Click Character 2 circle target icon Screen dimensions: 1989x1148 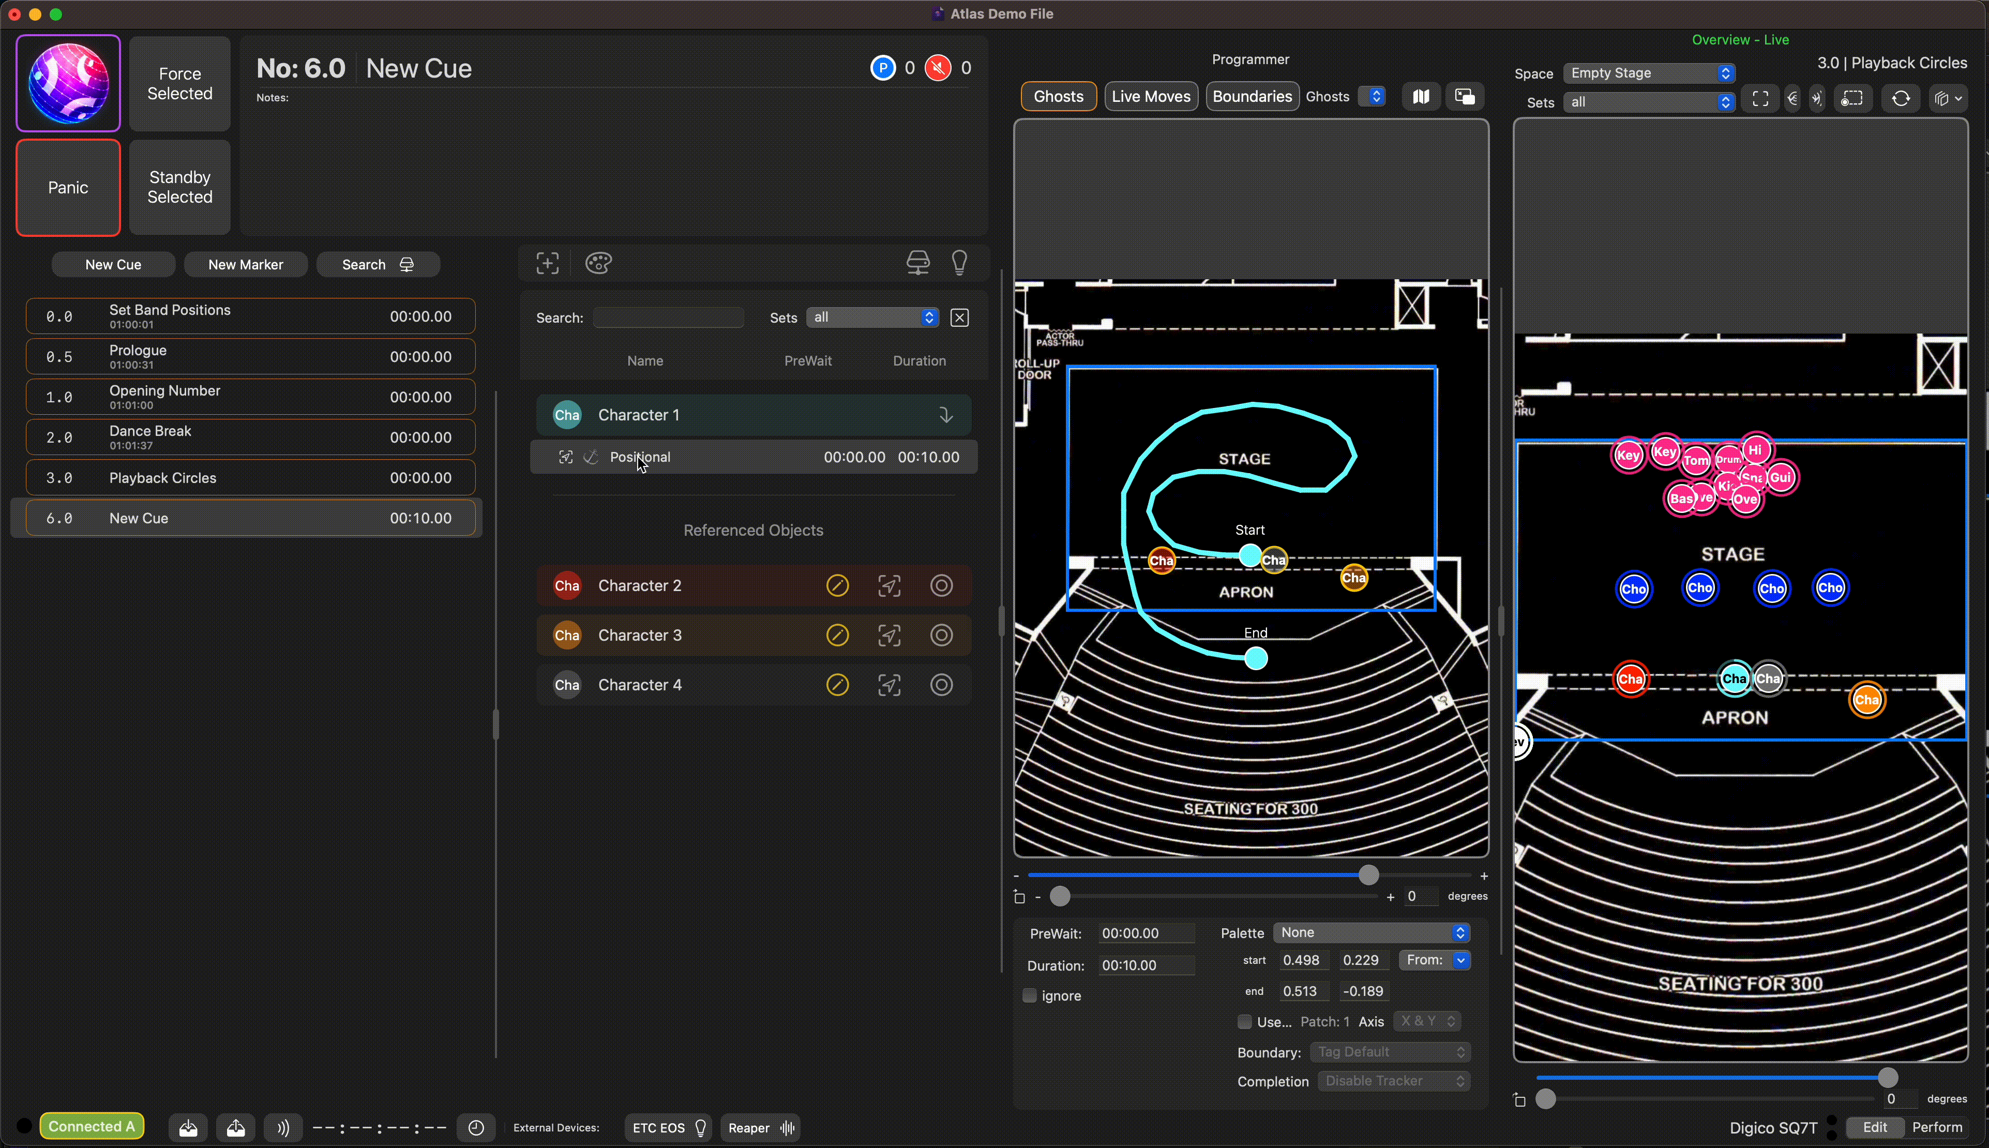tap(941, 586)
